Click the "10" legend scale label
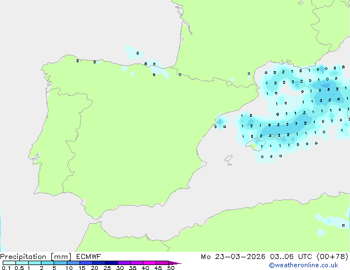The width and height of the screenshot is (350, 270). [69, 268]
